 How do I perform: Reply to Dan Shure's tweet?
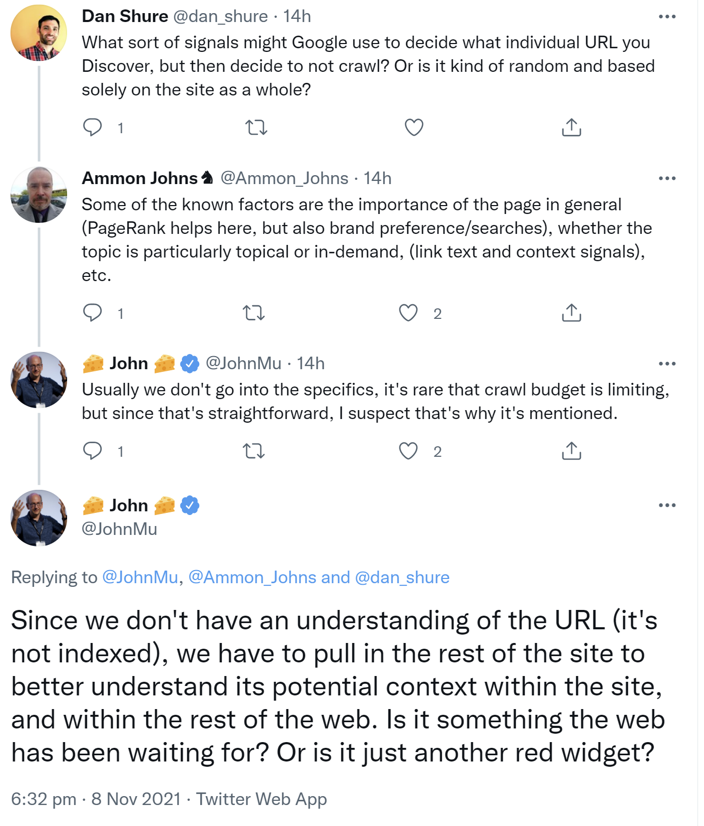point(93,127)
